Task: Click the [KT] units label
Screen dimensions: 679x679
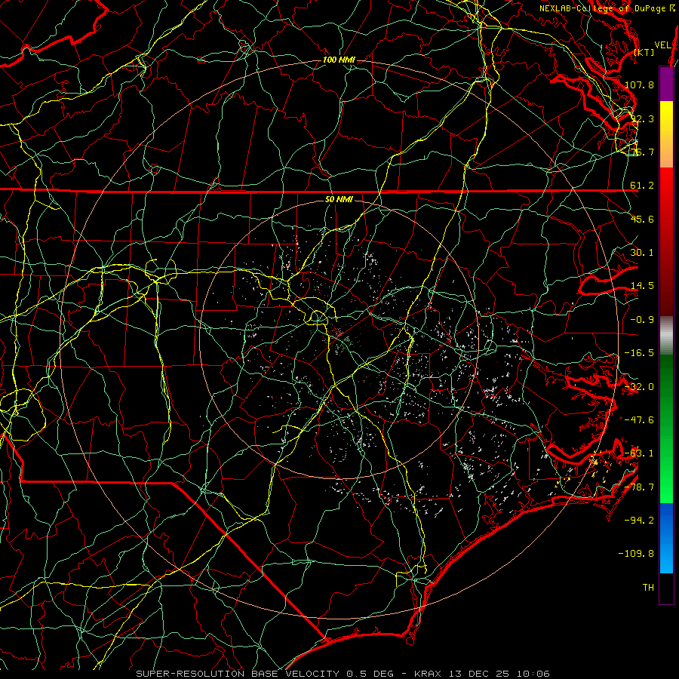Action: pyautogui.click(x=644, y=52)
